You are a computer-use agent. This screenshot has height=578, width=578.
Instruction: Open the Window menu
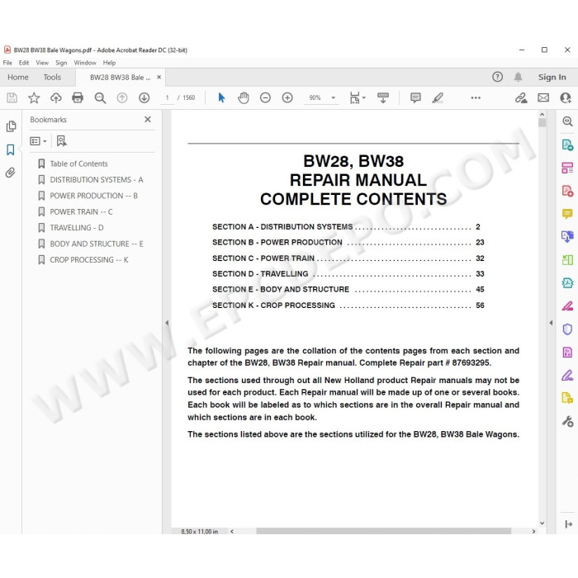tap(85, 63)
